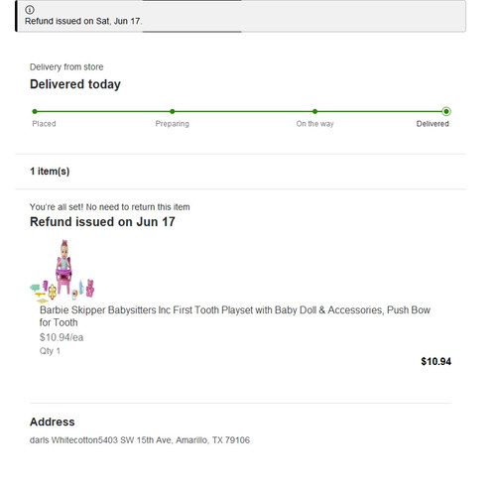Click the On the way progress dot
The height and width of the screenshot is (487, 496).
pos(314,111)
